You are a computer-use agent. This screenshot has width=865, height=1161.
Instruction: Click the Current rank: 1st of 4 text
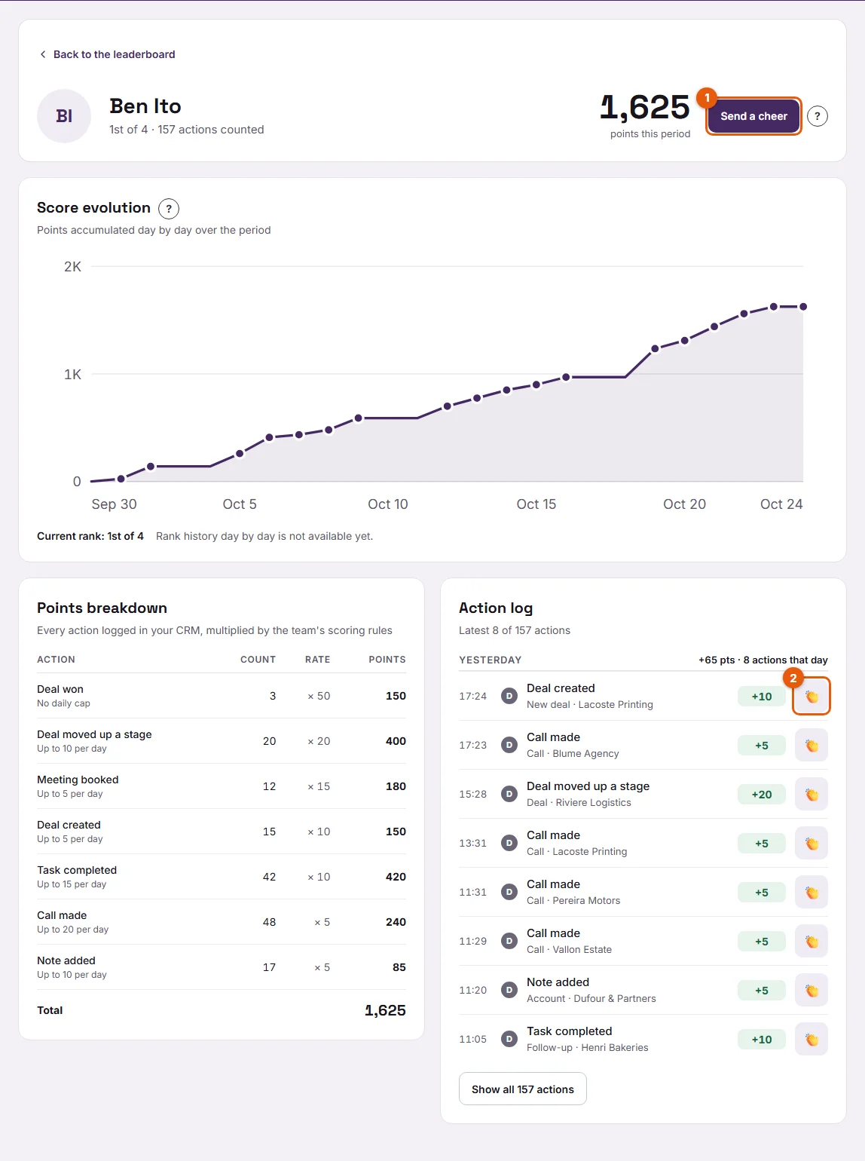pyautogui.click(x=90, y=536)
